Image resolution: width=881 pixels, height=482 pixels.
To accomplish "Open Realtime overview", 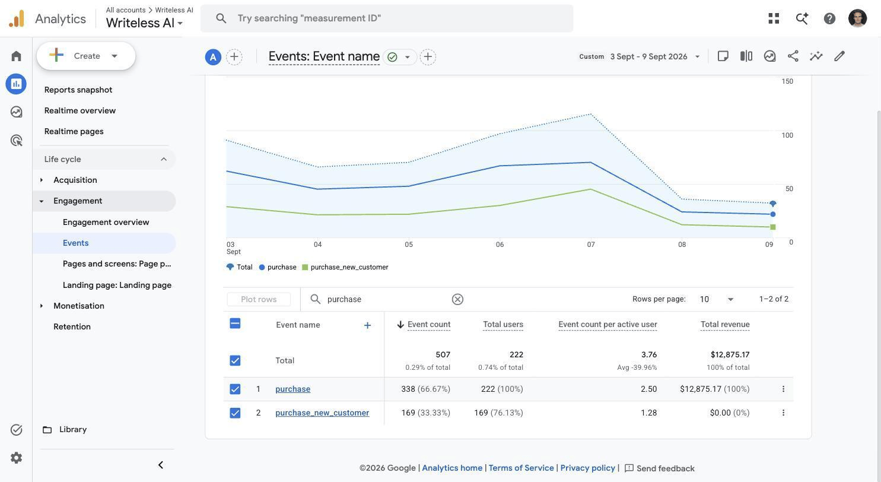I will (x=80, y=110).
